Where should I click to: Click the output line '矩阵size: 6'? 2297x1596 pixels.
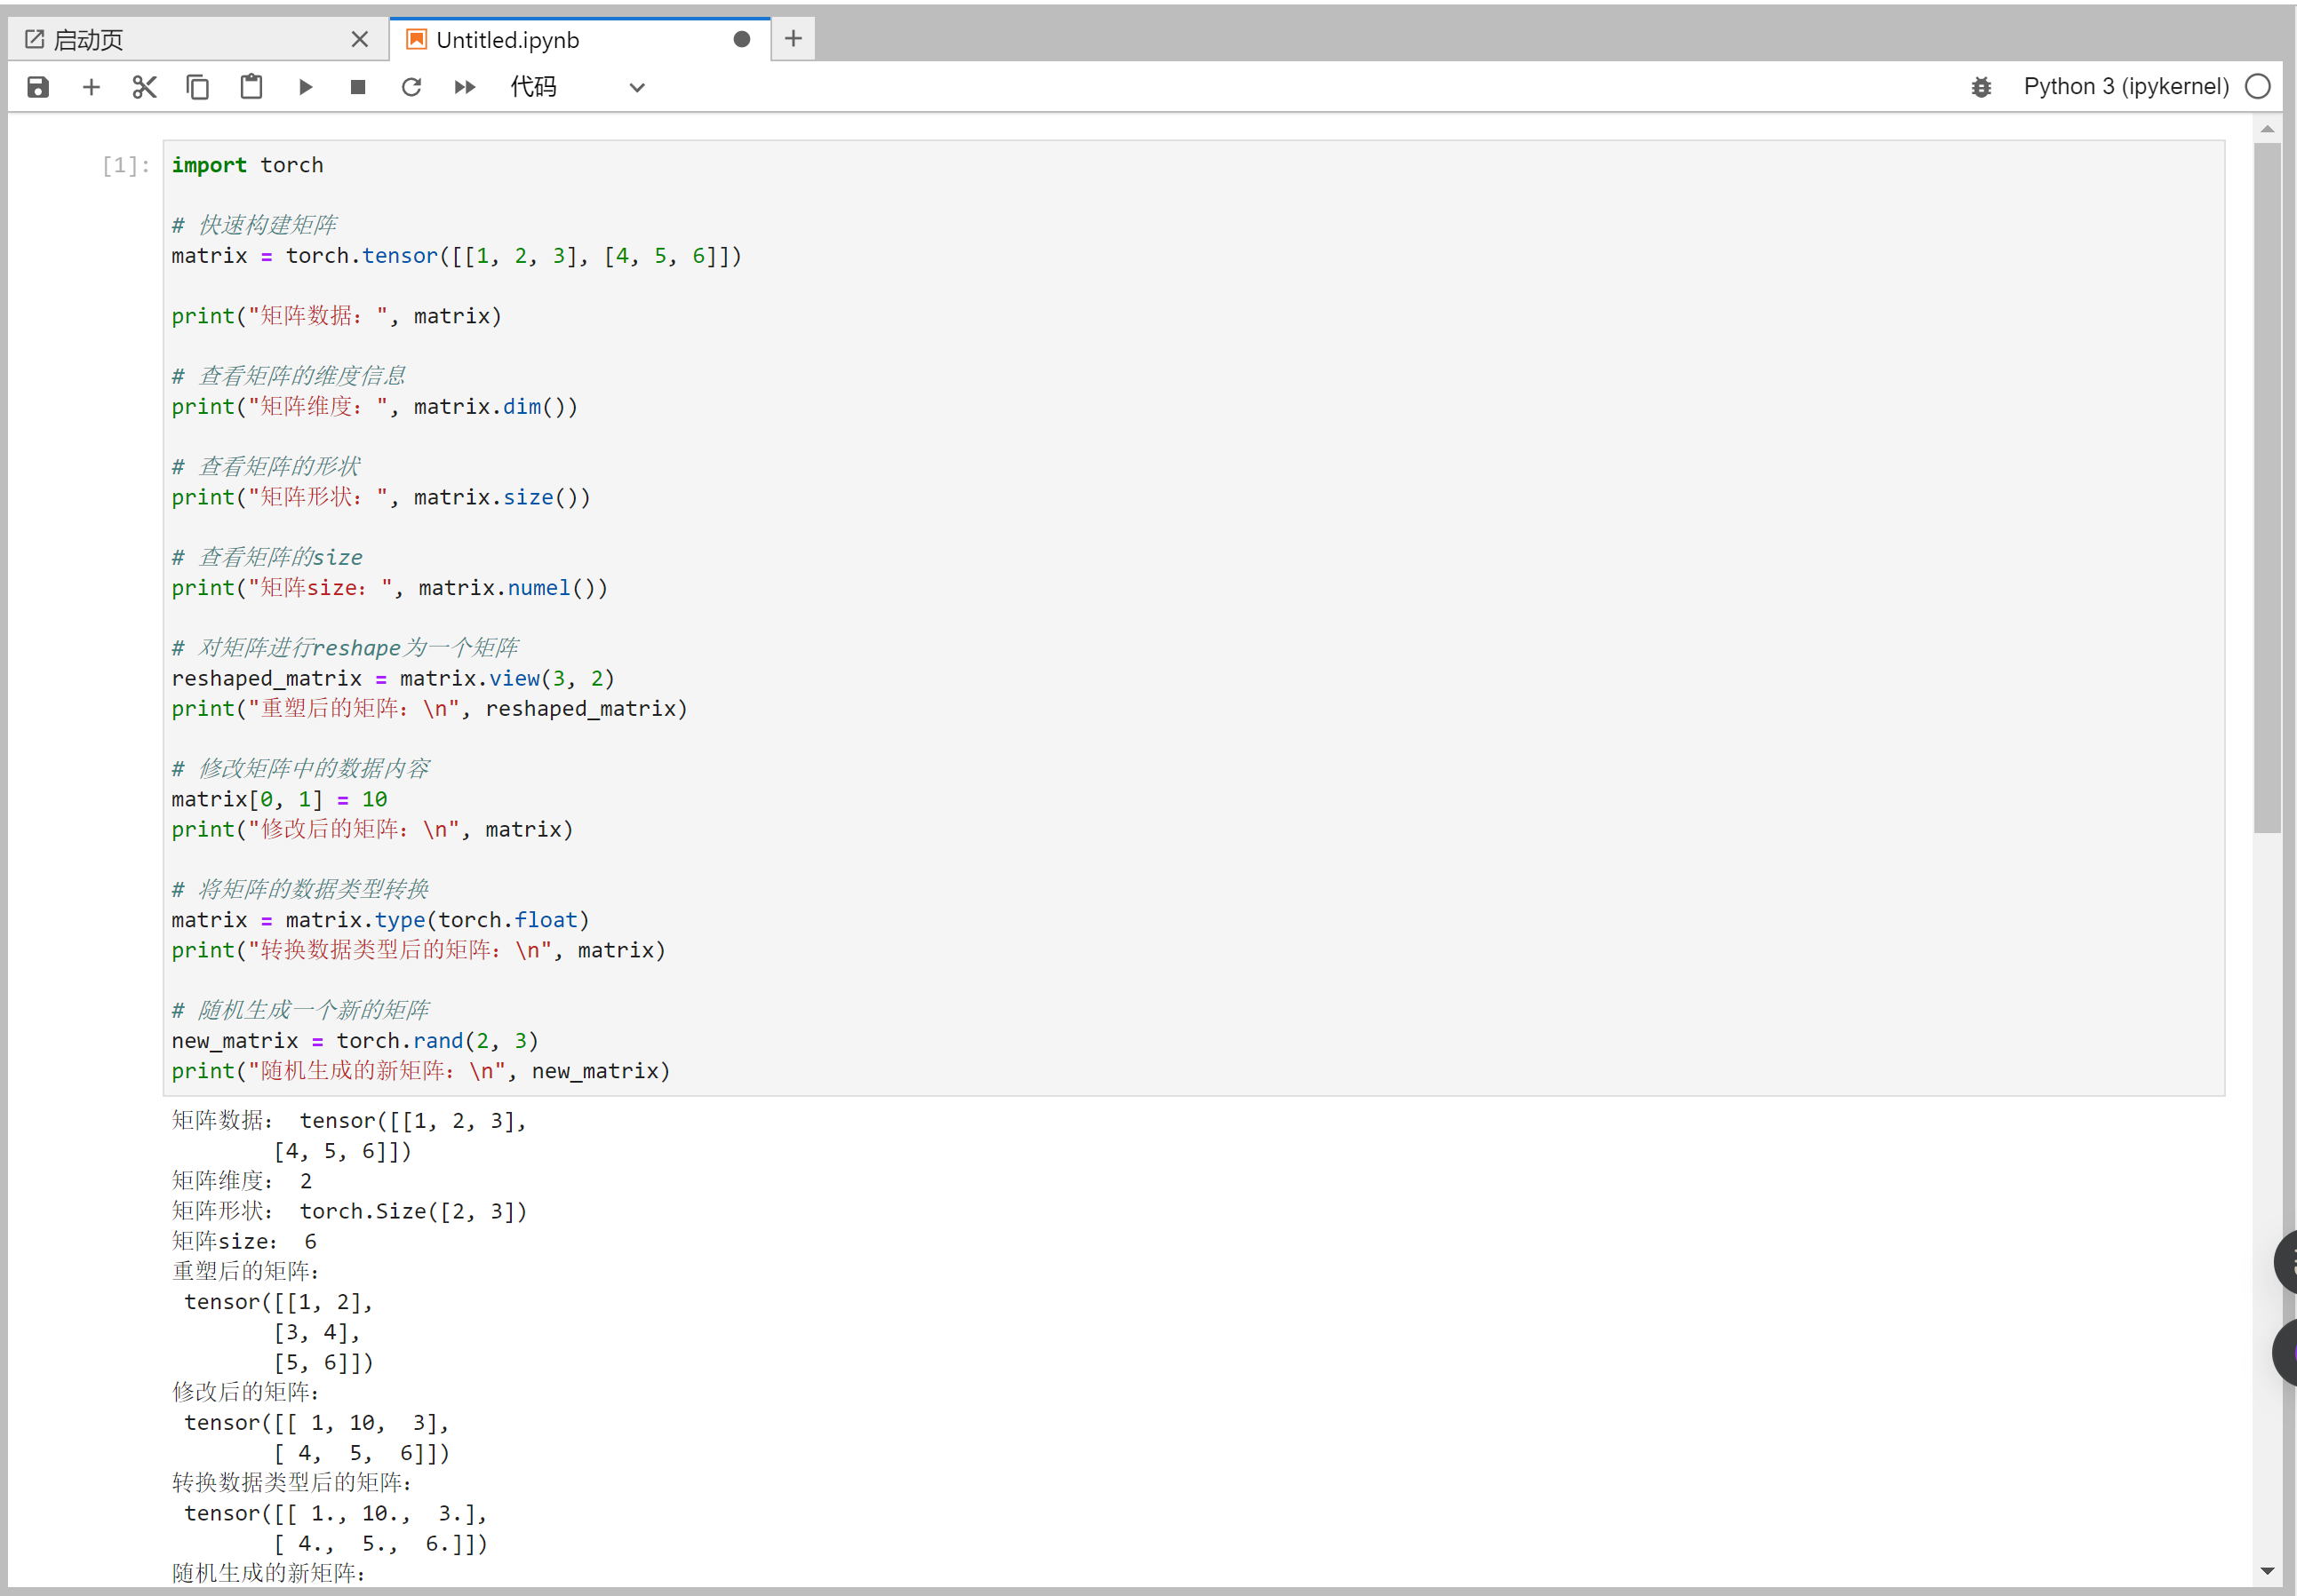(x=244, y=1242)
